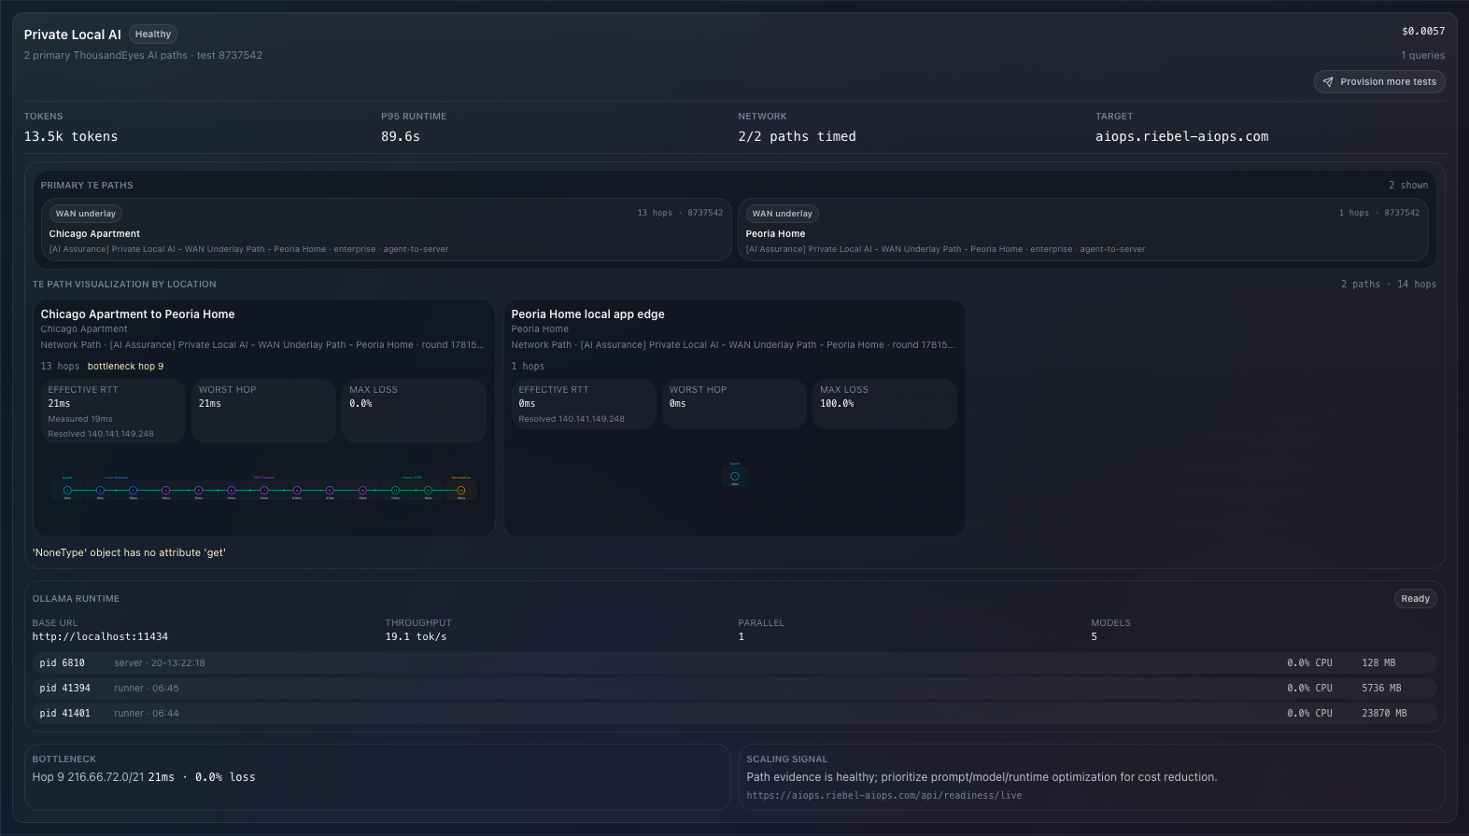This screenshot has width=1469, height=836.
Task: Select the pid 6810 server process row
Action: pos(734,663)
